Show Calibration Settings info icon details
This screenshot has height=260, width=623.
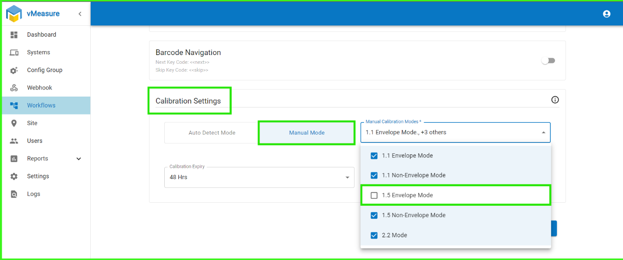555,100
